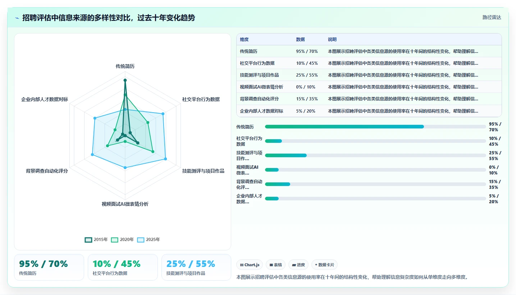This screenshot has width=516, height=295.
Task: Click the 进度 tag button
Action: click(298, 265)
